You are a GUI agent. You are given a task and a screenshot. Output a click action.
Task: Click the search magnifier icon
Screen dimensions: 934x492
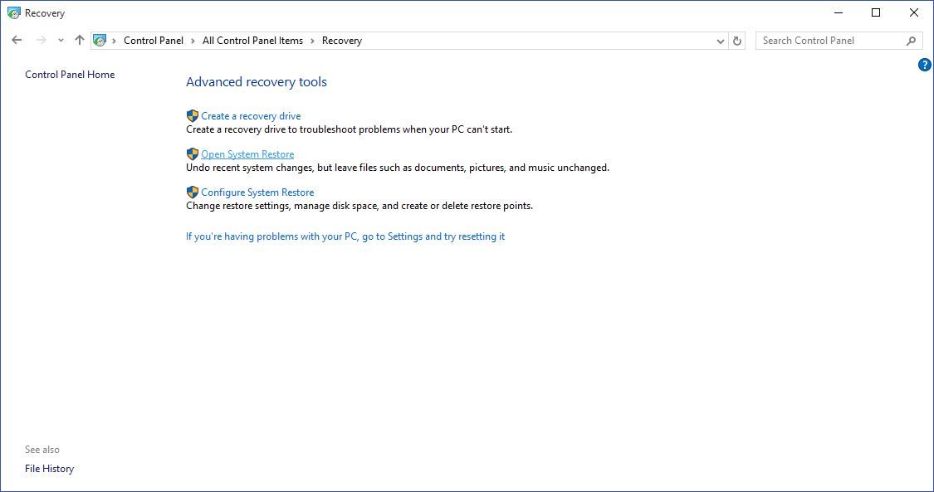pos(910,40)
